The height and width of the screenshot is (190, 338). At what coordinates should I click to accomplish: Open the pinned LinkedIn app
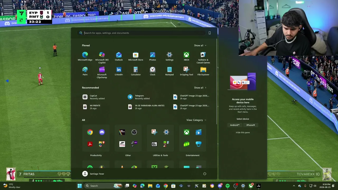tap(119, 71)
